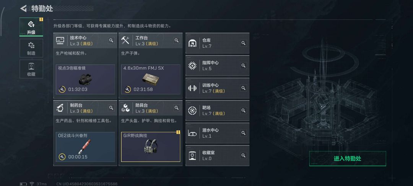This screenshot has height=186, width=413.
Task: Select the 视点3倍瞄准镜 production slot
Action: 85,79
